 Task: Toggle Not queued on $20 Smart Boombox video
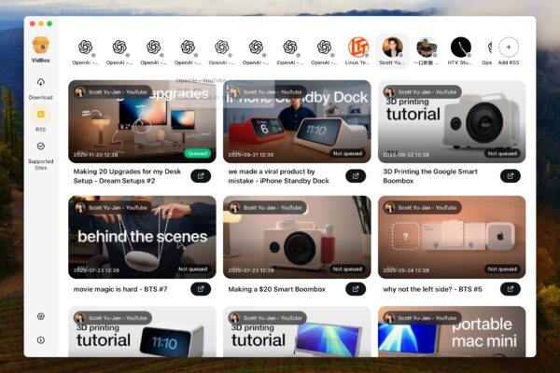349,269
